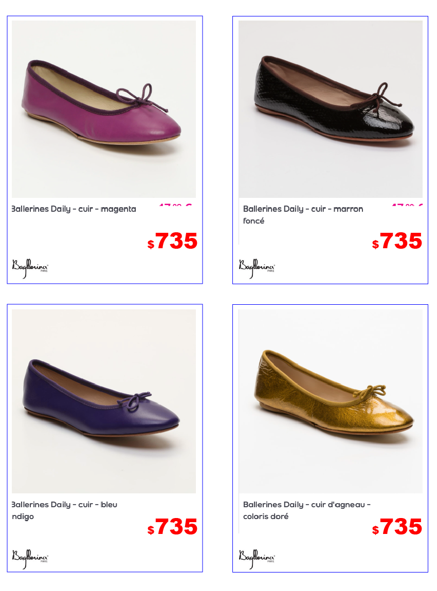Viewport: 437px width, 591px height.
Task: Open 'Ballerines Daily - cuir - magenta' title link
Action: tap(74, 209)
